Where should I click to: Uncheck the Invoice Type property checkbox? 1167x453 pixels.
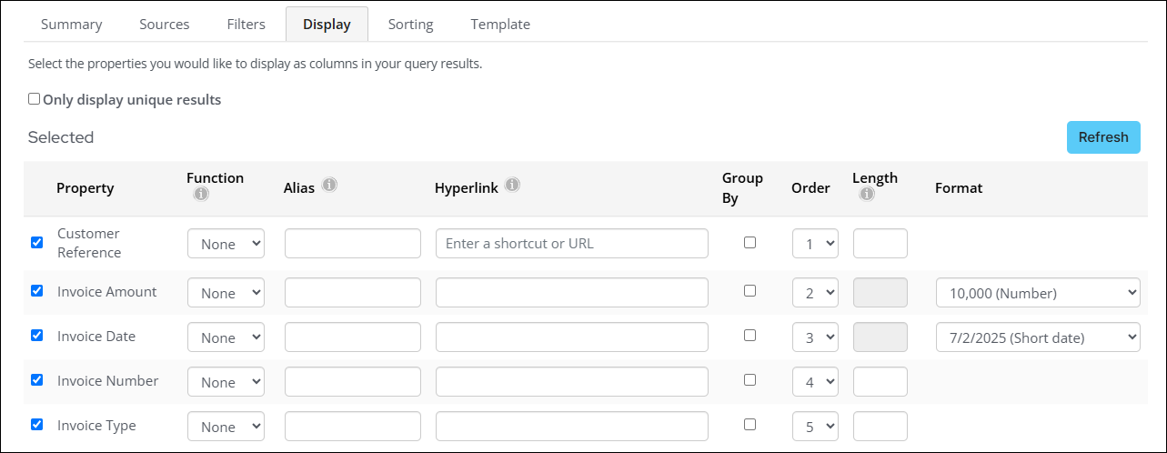pyautogui.click(x=37, y=424)
